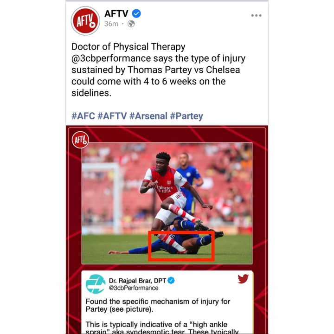The image size is (334, 334).
Task: Click the 36m post timestamp
Action: click(x=111, y=24)
